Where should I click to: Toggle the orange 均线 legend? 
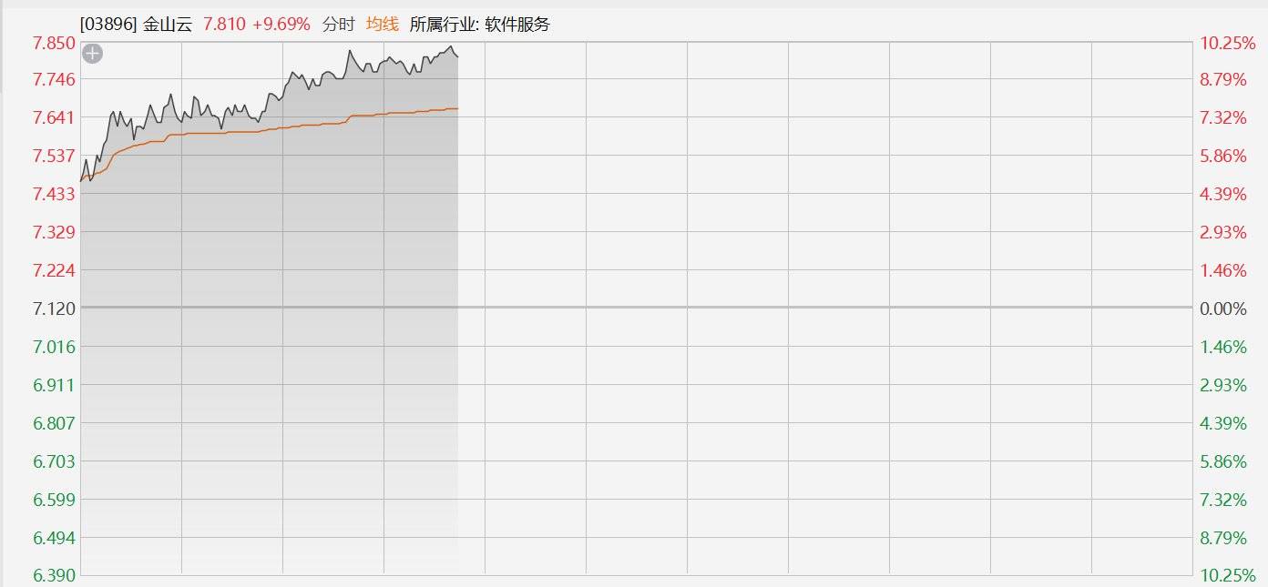383,25
